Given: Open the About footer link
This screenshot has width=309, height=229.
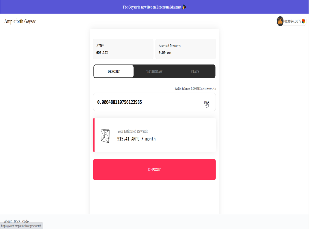Looking at the screenshot, I should 8,222.
